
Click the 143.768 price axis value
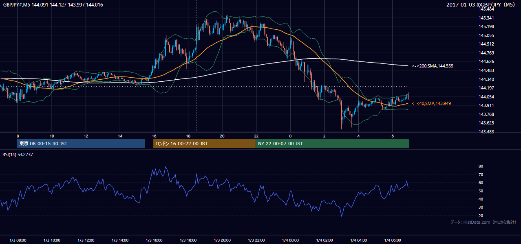487,115
